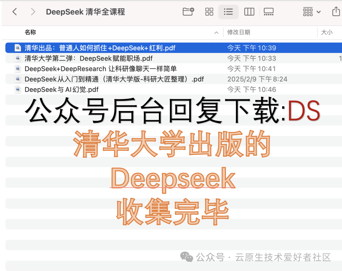Toggle sort direction arrow in the name column
342x271 pixels.
coord(216,33)
